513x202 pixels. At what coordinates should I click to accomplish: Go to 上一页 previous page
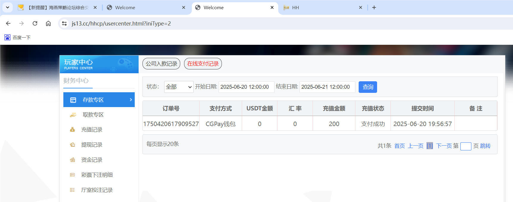pos(415,146)
